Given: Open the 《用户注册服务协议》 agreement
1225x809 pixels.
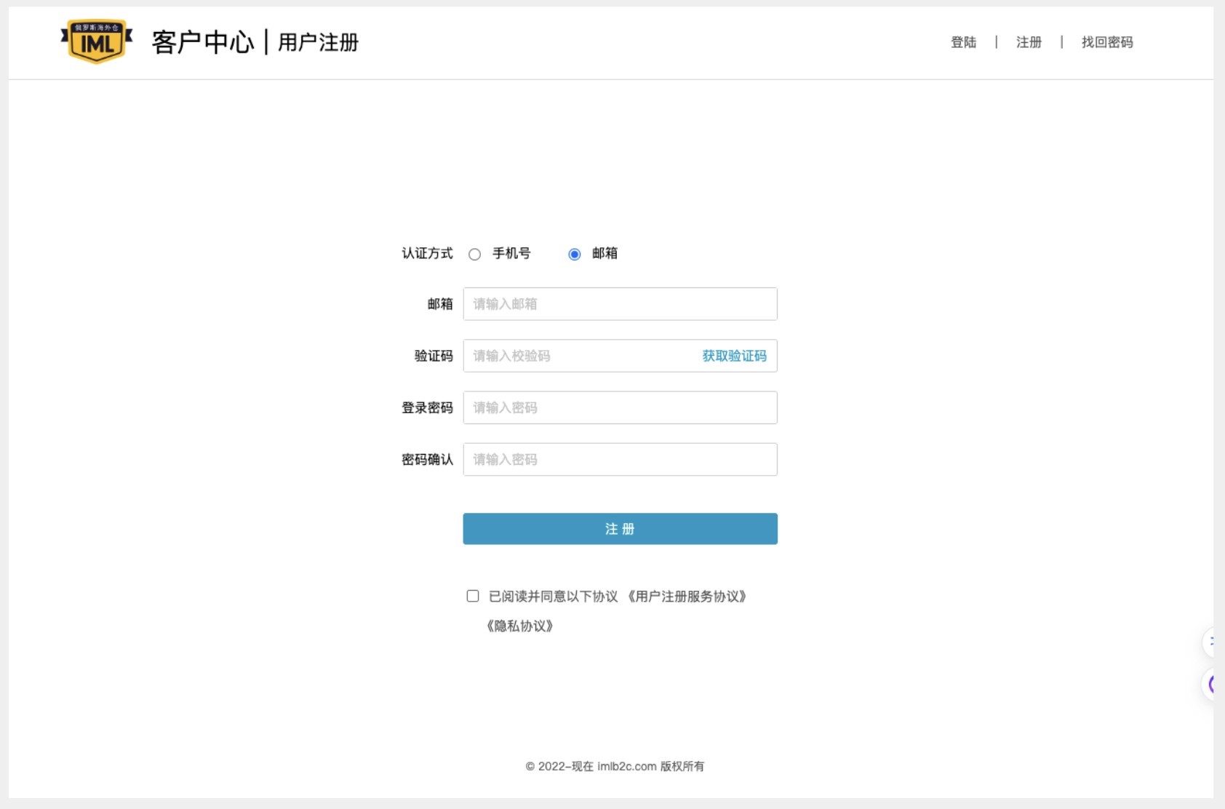Looking at the screenshot, I should pyautogui.click(x=688, y=596).
